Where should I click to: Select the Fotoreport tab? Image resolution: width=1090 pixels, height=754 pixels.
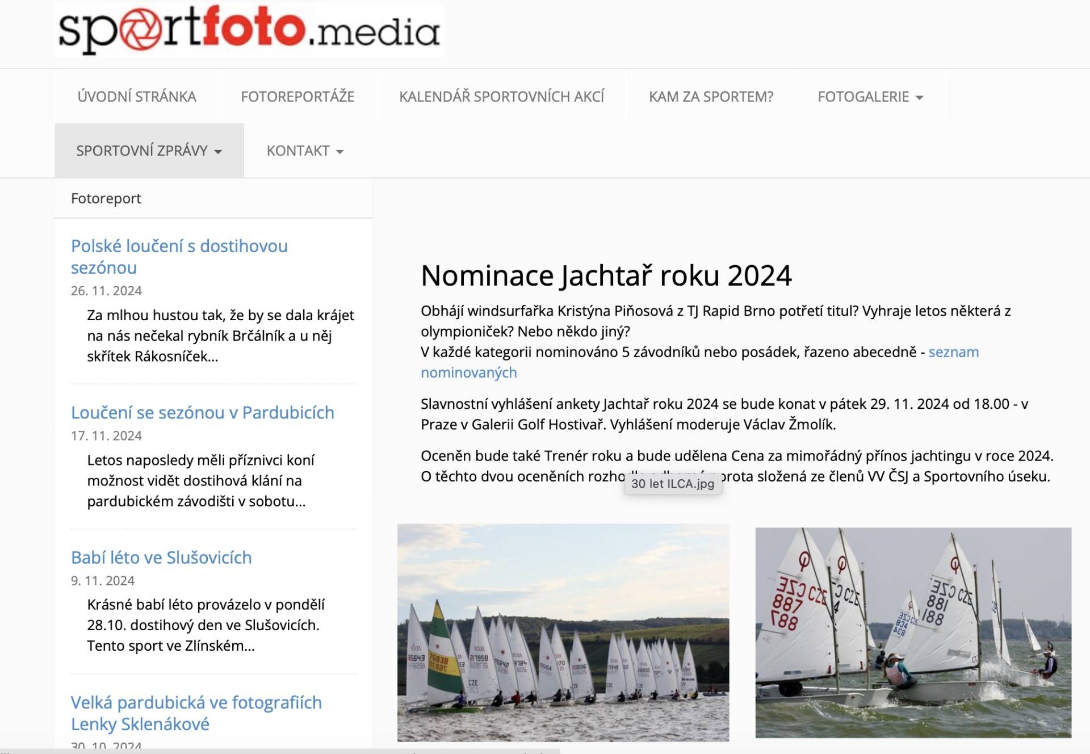pos(106,198)
